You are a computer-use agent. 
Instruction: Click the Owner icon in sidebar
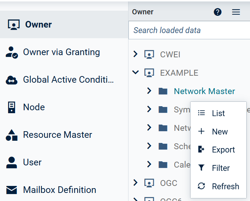tap(14, 25)
